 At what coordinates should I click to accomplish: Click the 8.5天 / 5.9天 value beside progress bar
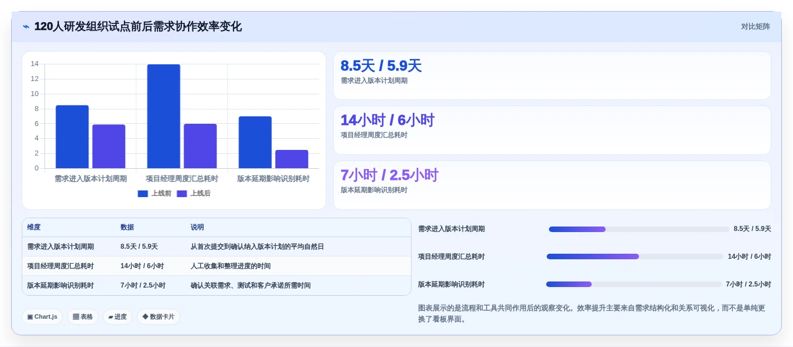coord(752,229)
